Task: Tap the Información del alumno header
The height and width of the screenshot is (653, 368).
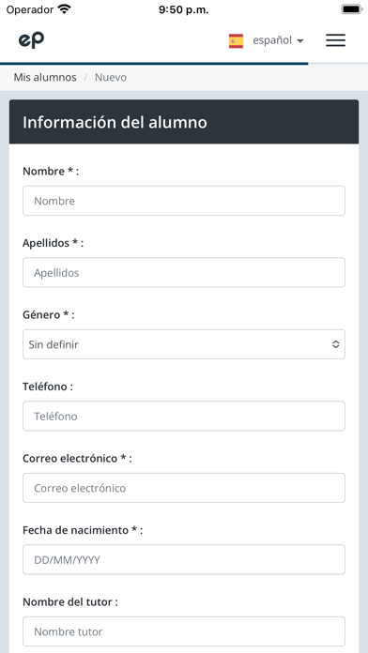Action: click(184, 122)
